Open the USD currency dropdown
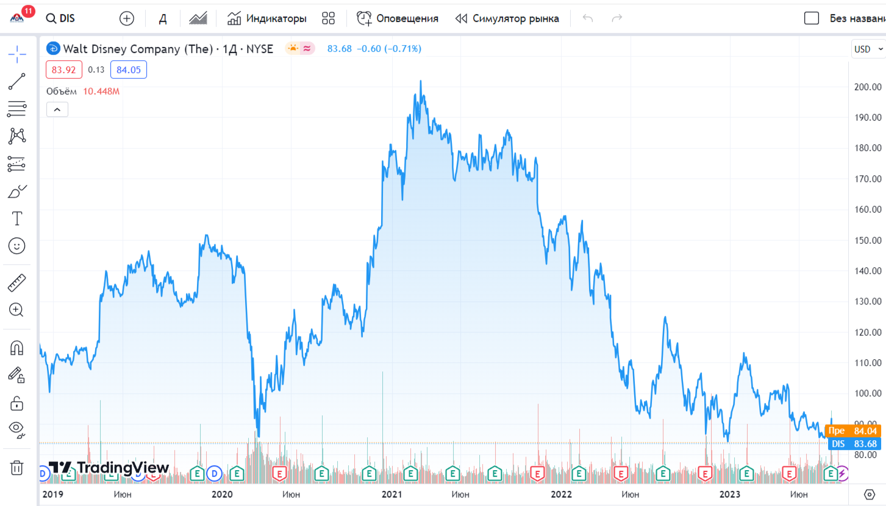 868,49
